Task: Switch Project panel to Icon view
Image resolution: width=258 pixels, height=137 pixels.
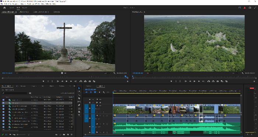Action: click(10, 134)
